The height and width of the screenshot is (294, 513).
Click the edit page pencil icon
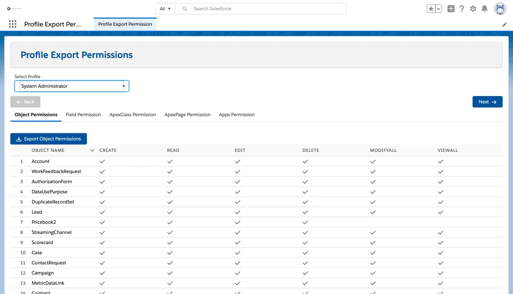point(504,24)
